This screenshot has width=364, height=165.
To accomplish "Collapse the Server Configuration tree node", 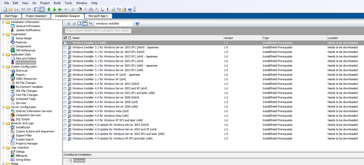I will pyautogui.click(x=3, y=107).
